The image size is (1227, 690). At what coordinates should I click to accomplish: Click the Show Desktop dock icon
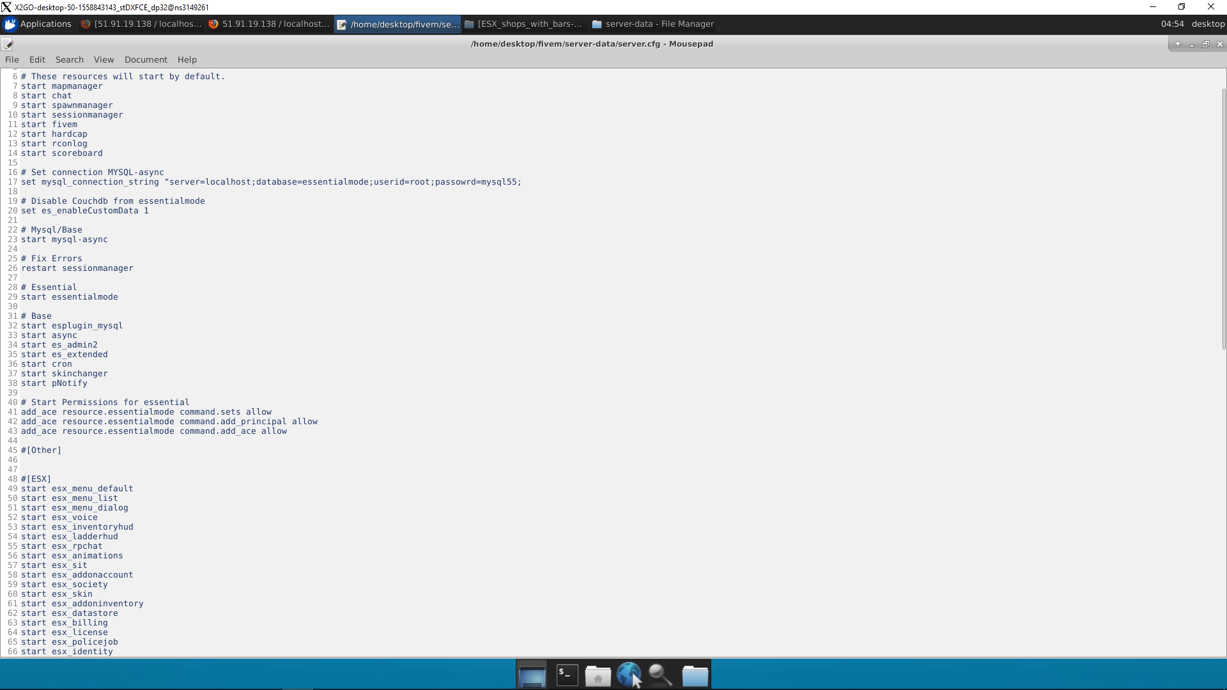click(x=532, y=675)
